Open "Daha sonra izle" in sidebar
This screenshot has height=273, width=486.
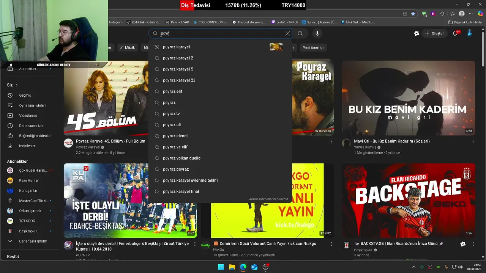coord(30,126)
